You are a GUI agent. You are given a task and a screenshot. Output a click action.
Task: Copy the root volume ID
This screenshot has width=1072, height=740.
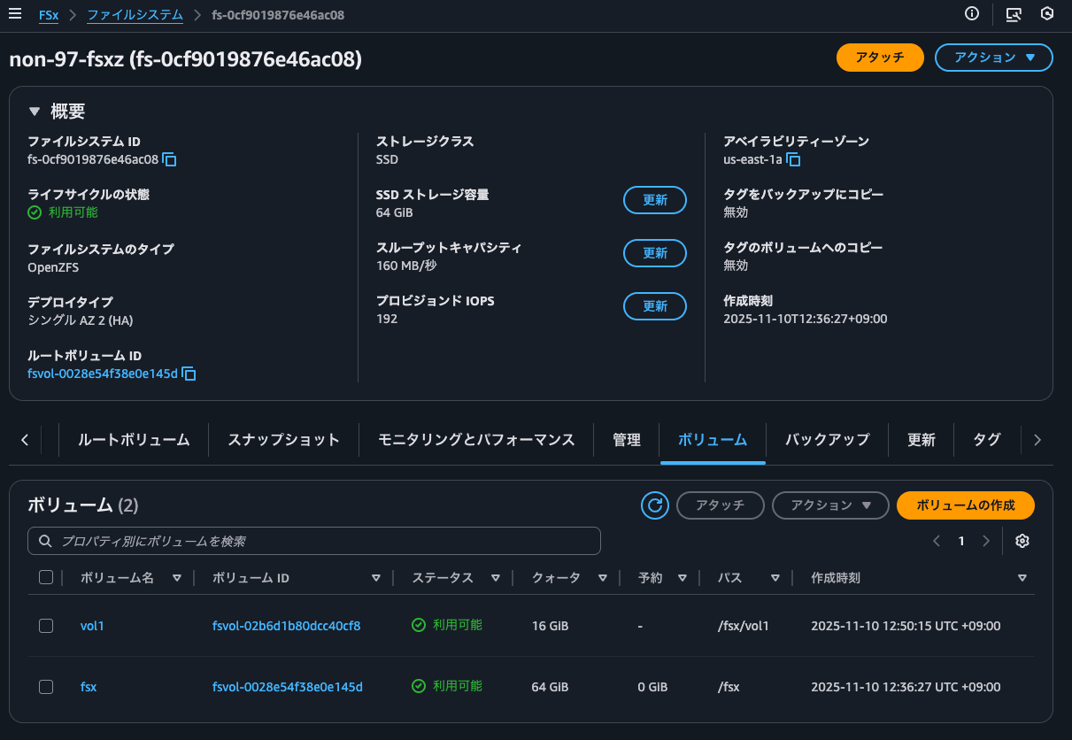click(189, 374)
